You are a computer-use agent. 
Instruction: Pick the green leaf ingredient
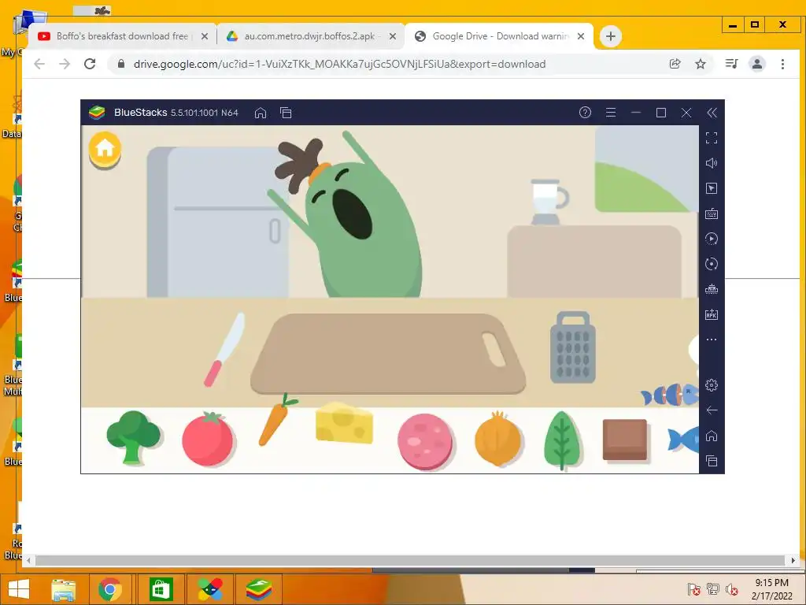(x=562, y=440)
